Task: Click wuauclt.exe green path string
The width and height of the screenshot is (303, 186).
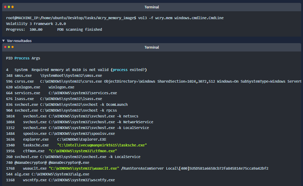Action: tap(84, 168)
